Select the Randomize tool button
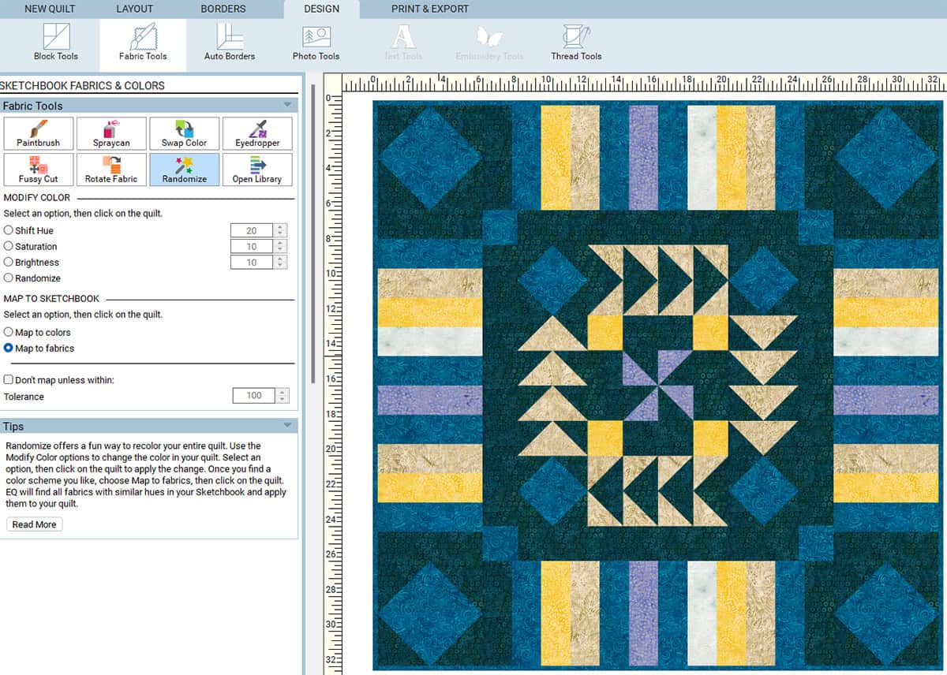The height and width of the screenshot is (675, 947). [x=184, y=170]
